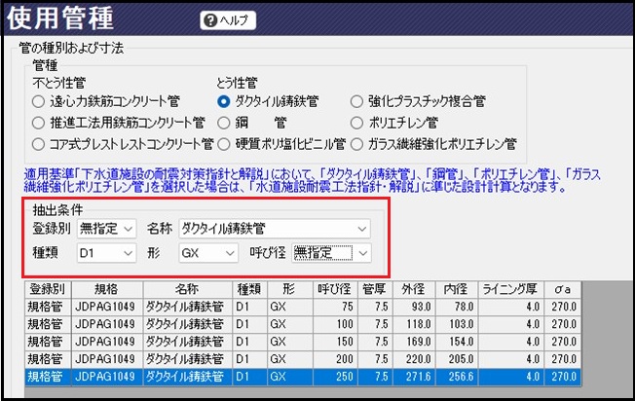This screenshot has width=635, height=401.
Task: Open the 登録別 dropdown set to 無指定
Action: point(106,229)
